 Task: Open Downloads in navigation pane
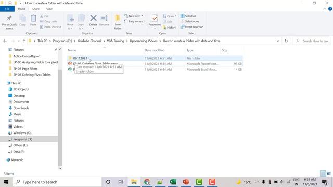(21, 108)
